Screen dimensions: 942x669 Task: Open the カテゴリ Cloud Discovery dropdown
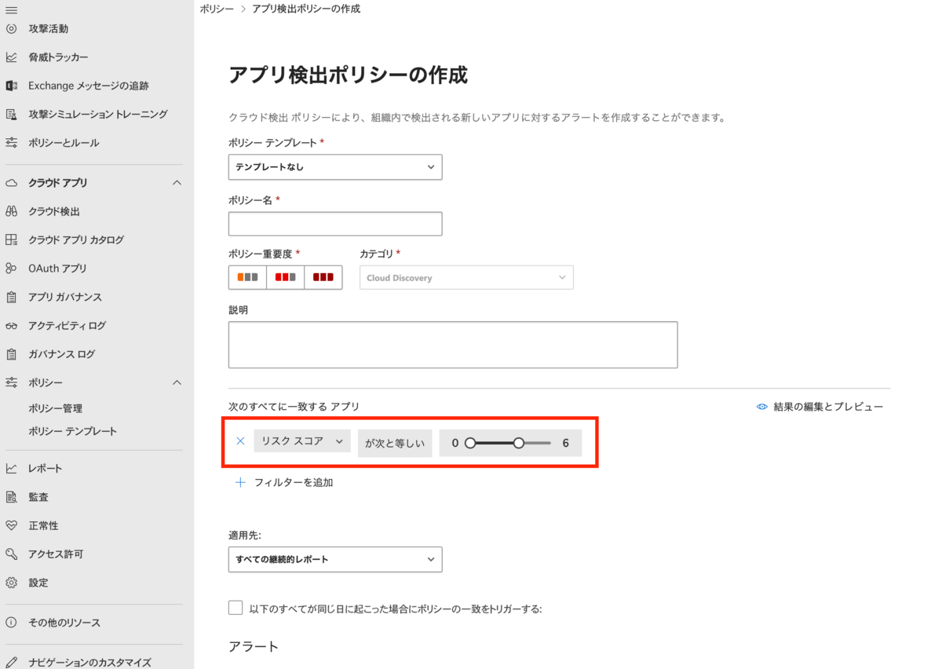click(466, 277)
